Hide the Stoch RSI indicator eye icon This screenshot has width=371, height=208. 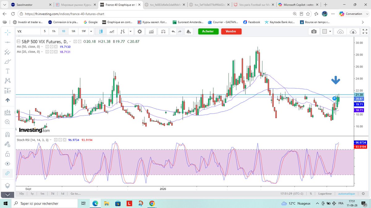56,140
